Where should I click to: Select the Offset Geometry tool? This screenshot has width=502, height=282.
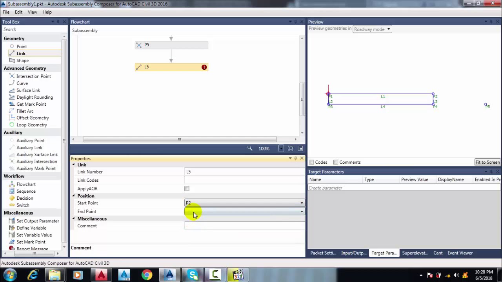tap(33, 118)
